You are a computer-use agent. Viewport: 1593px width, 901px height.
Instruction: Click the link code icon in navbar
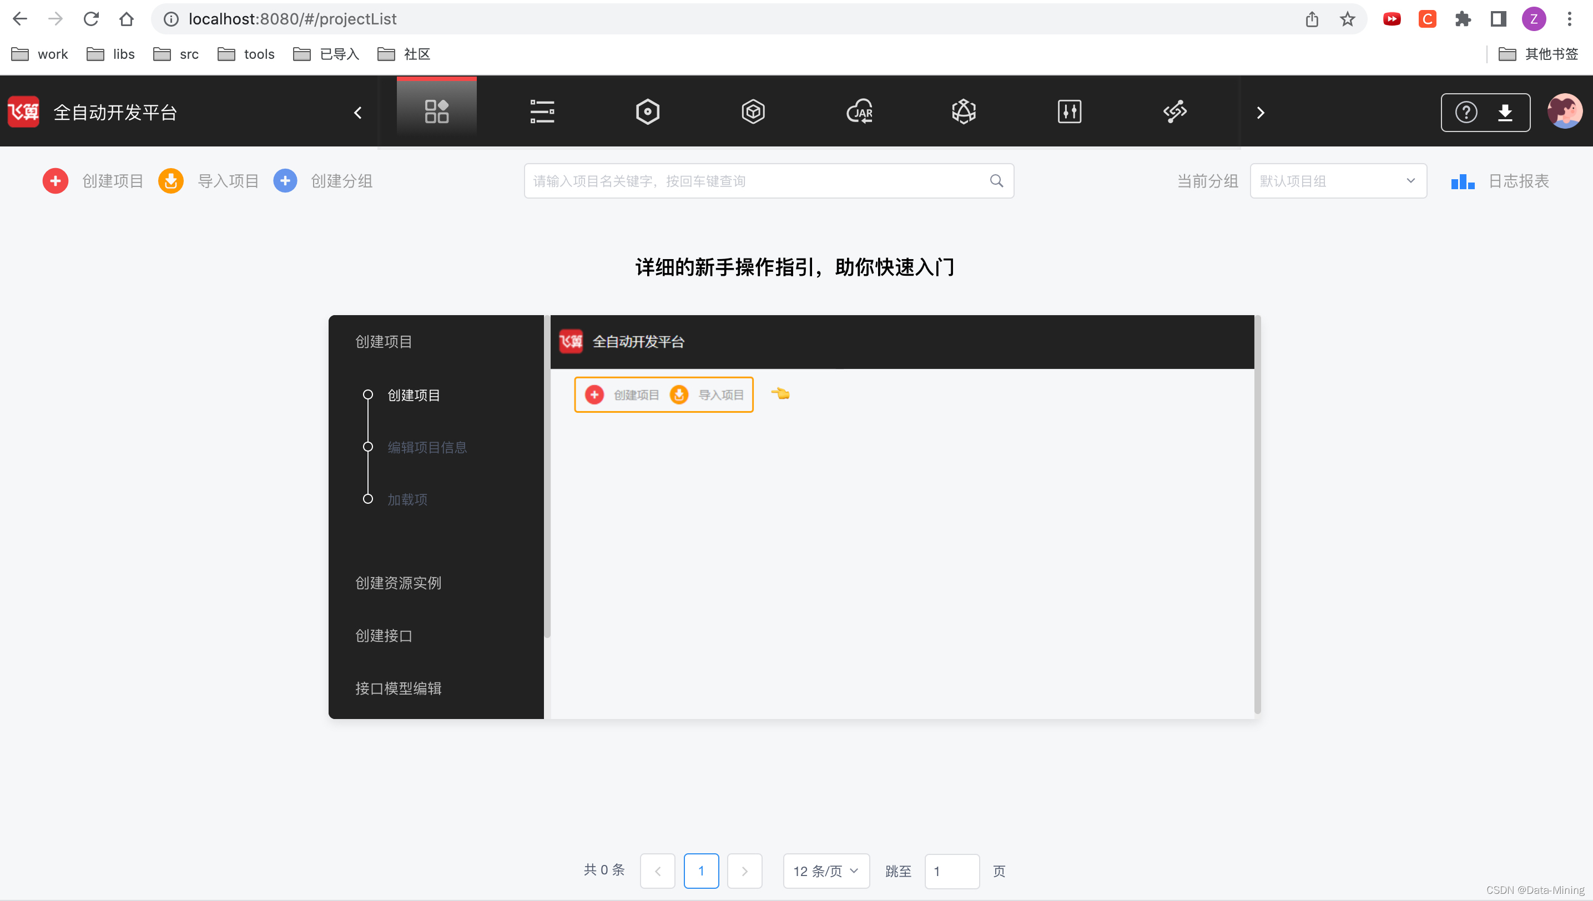pyautogui.click(x=1174, y=112)
